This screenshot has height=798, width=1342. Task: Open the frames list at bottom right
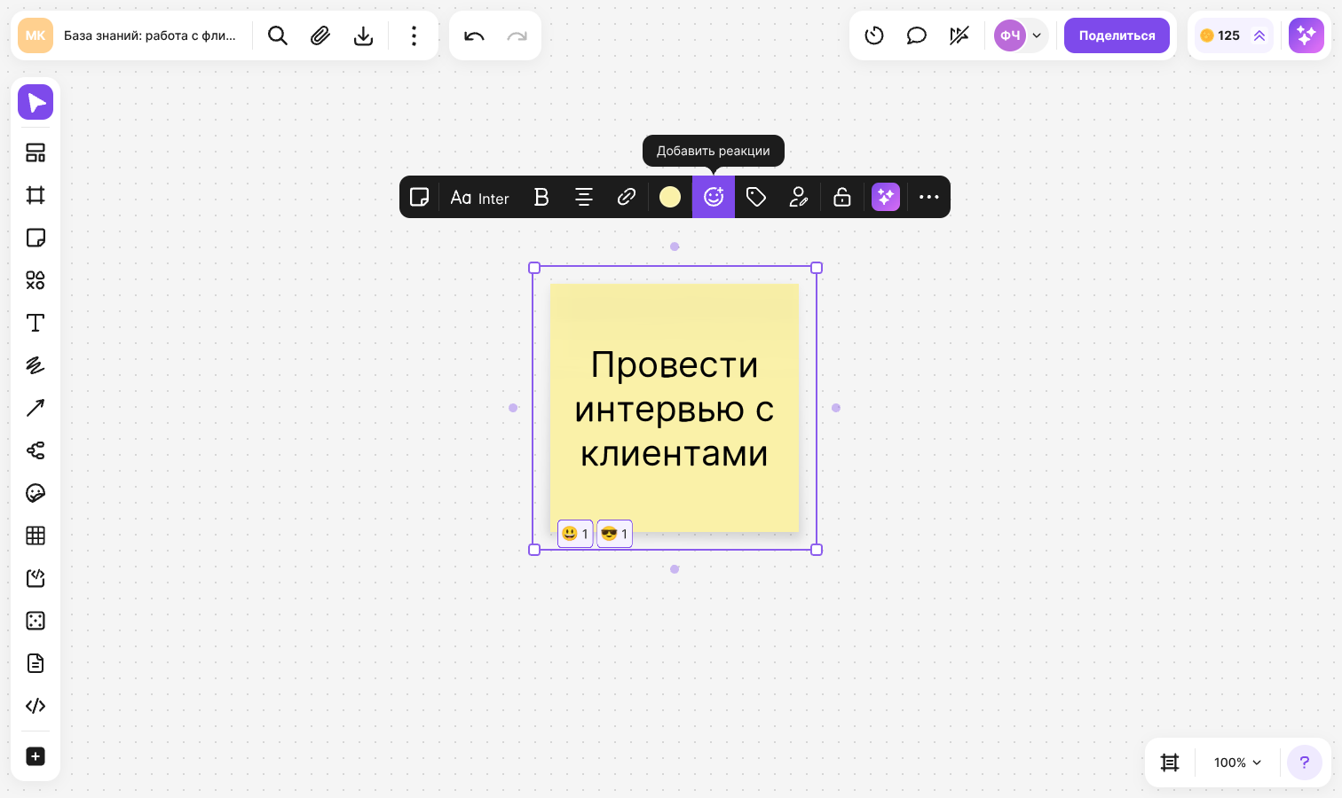pos(1170,763)
